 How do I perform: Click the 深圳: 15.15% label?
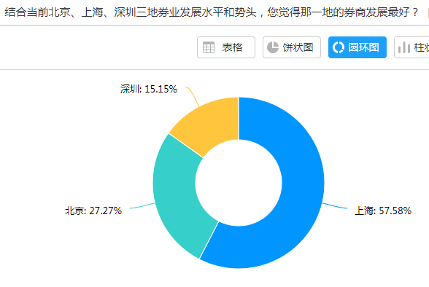[149, 90]
